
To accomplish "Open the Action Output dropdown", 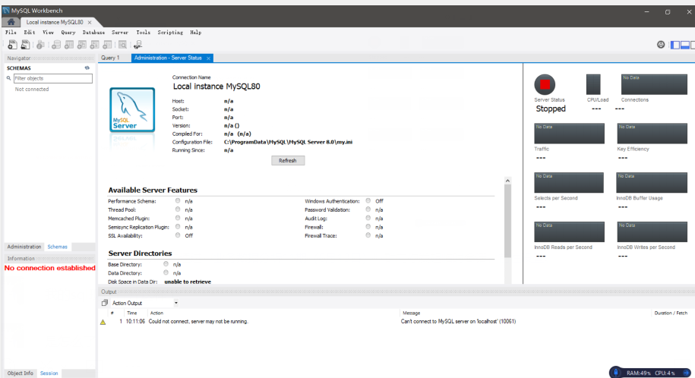I will (x=176, y=303).
